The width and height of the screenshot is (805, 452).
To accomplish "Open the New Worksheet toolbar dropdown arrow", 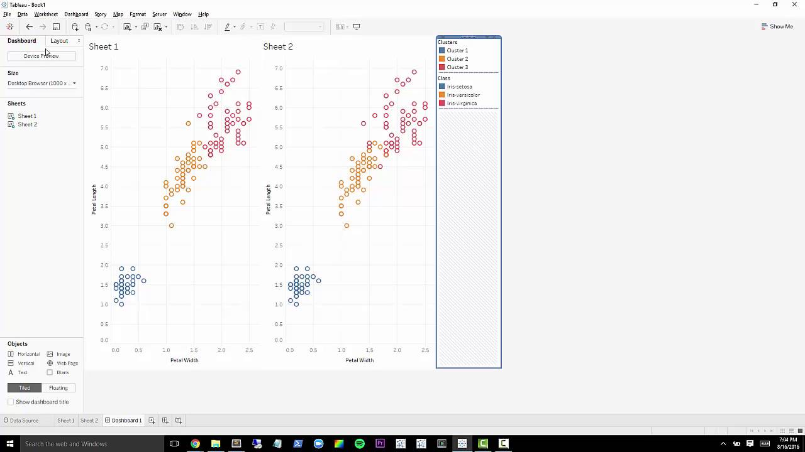I will click(x=135, y=27).
